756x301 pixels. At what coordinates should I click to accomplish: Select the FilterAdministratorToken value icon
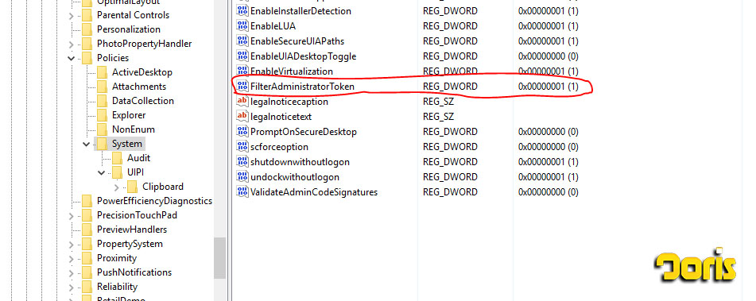pos(242,87)
